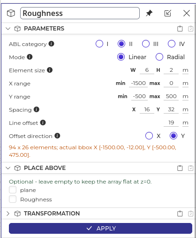Click the X range min value field

click(x=138, y=83)
